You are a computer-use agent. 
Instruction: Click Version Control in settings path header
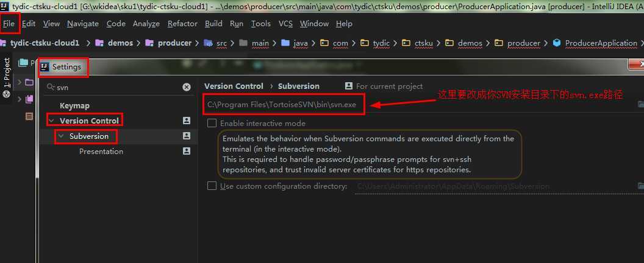click(234, 86)
